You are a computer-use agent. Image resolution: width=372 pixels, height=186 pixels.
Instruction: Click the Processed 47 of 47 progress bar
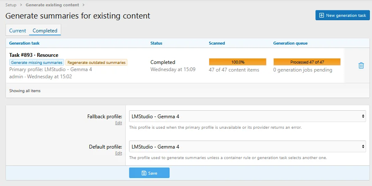tap(307, 62)
